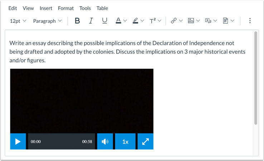Click the insert image icon
Viewport: 264px width, 161px height.
191,20
